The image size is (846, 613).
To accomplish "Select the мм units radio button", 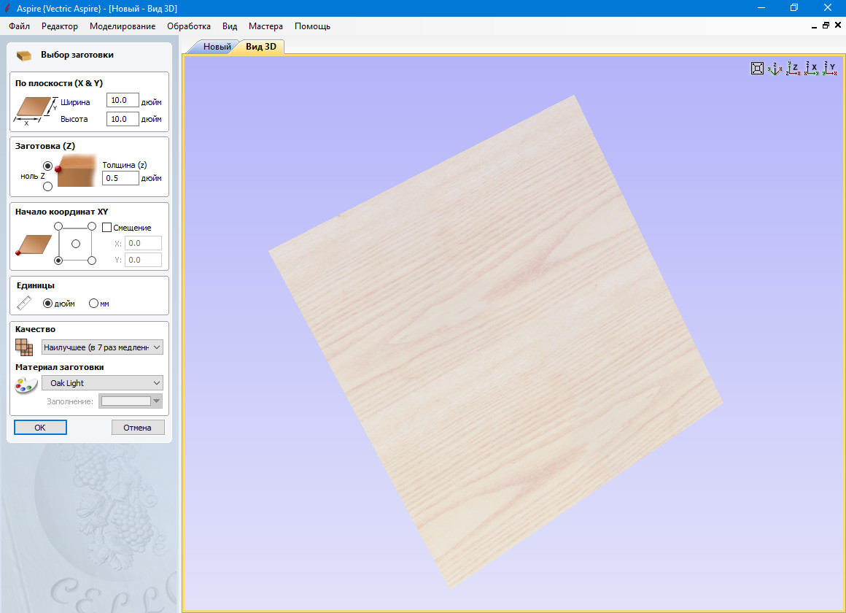I will pos(93,304).
